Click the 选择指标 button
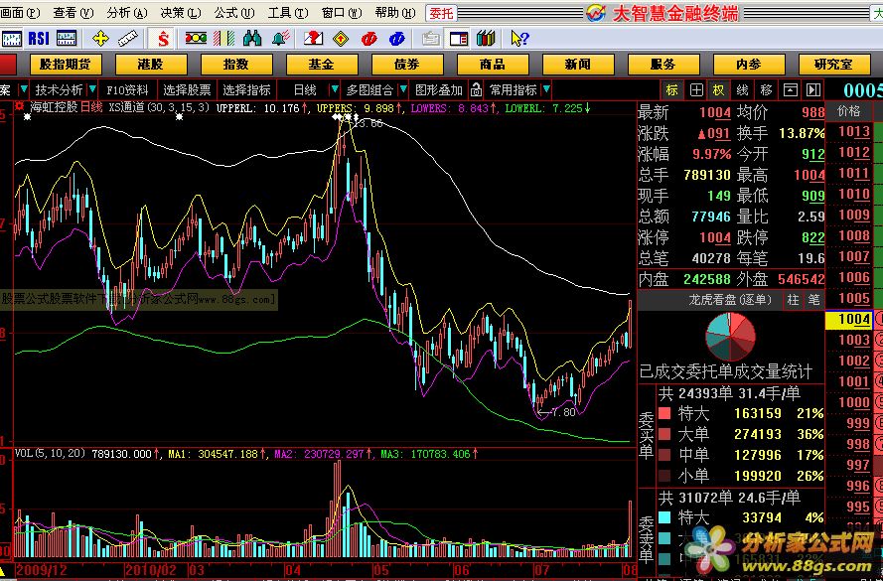883x581 pixels. [246, 89]
